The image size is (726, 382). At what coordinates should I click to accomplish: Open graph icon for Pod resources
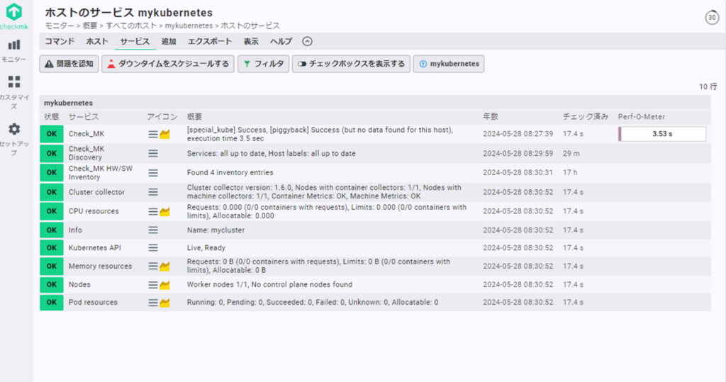pyautogui.click(x=164, y=303)
